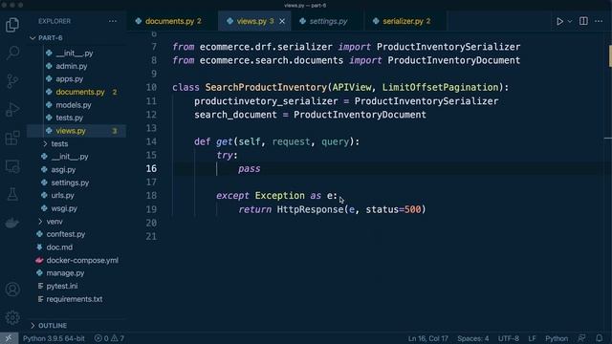Open Remote Explorer view icon

click(12, 166)
